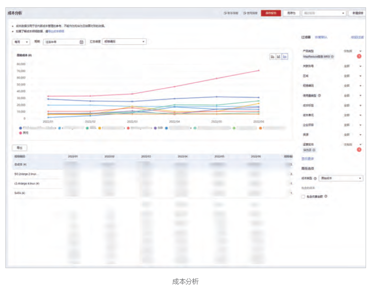The height and width of the screenshot is (292, 368).
Task: Open the 导出成本明细 link
Action: click(x=56, y=31)
